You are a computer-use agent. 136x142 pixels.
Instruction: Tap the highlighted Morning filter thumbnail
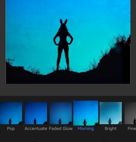click(x=86, y=113)
